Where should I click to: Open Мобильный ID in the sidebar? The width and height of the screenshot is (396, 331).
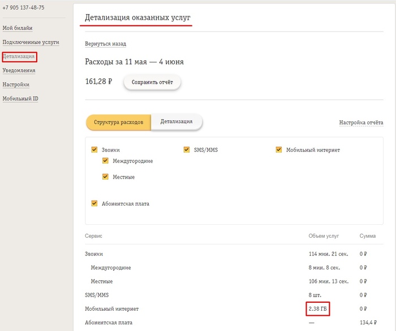20,99
